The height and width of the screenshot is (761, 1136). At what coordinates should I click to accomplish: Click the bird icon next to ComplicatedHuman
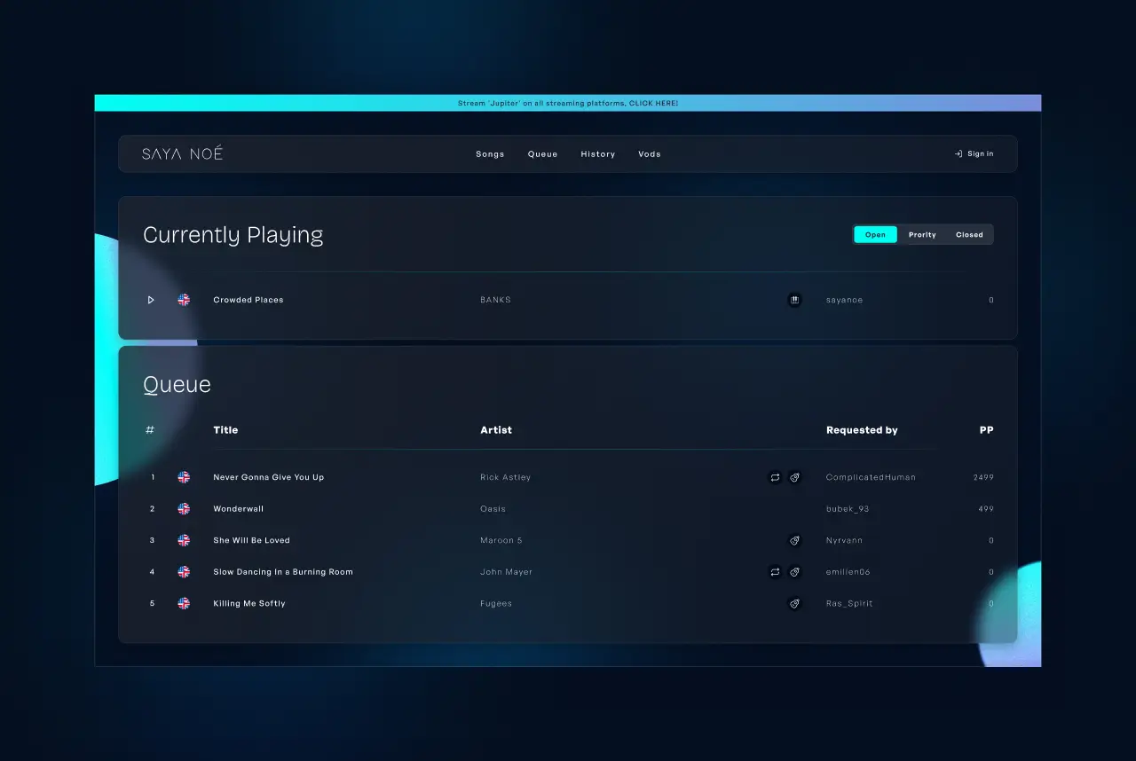coord(794,477)
